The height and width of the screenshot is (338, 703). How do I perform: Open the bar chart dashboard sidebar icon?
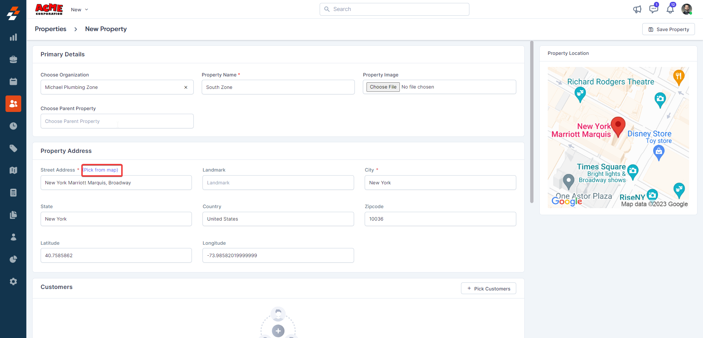coord(13,37)
